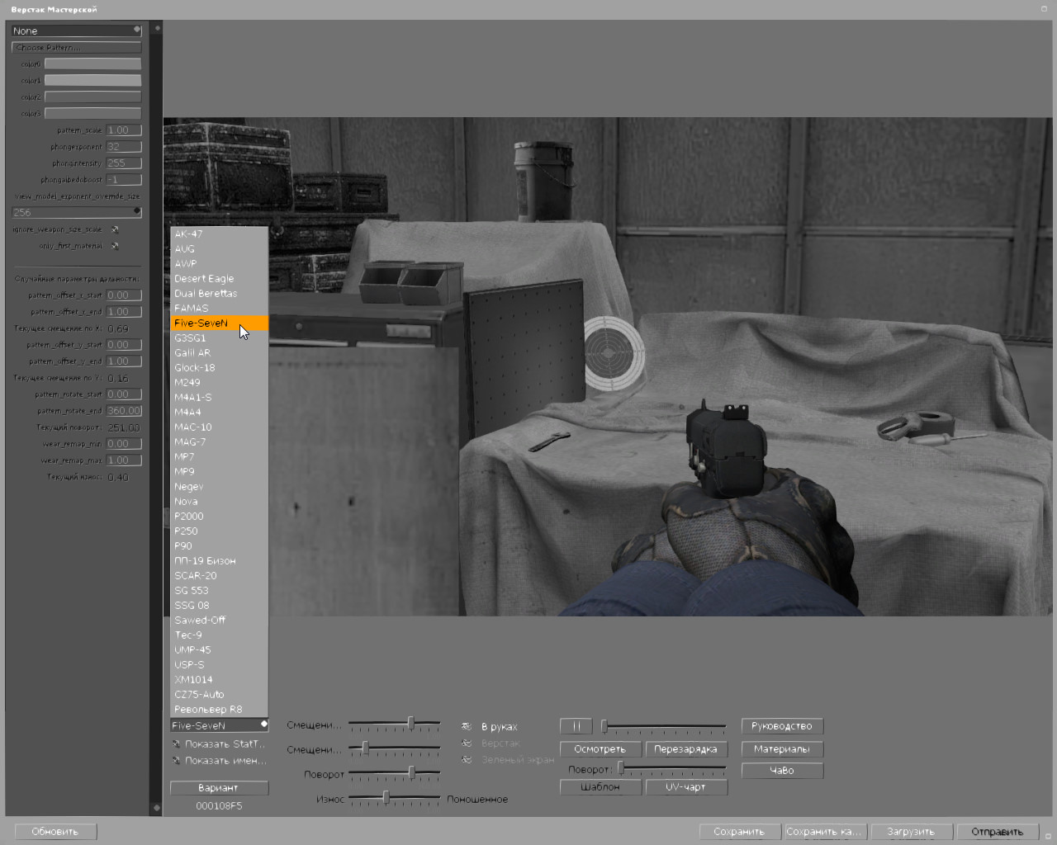The image size is (1057, 845).
Task: Choose ПП-19 Бизон from the weapon list
Action: pos(219,560)
